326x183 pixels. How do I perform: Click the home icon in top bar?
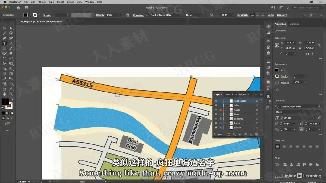pos(18,8)
